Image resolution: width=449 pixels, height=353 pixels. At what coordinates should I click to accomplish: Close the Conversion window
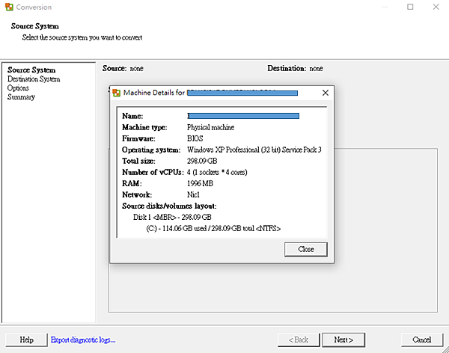[x=436, y=7]
